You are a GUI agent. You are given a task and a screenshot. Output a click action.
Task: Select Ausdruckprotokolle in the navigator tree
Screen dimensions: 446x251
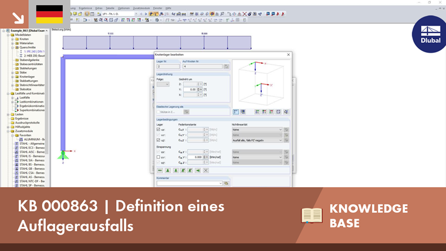click(x=28, y=123)
